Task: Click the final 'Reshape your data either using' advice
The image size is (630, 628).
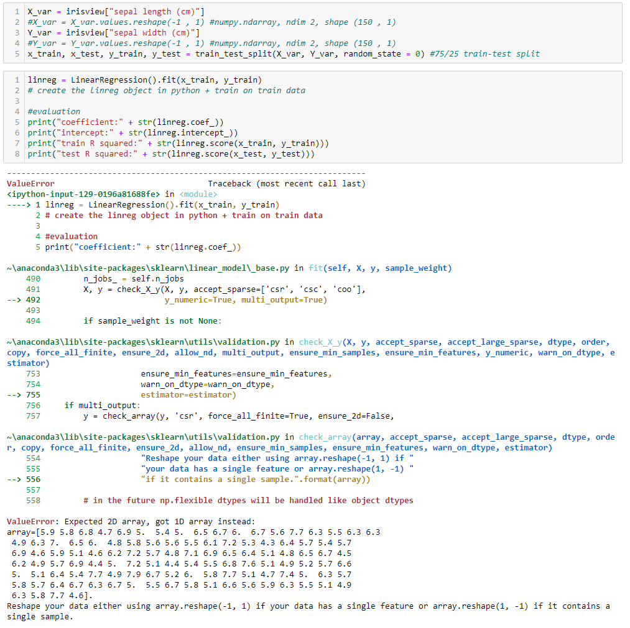Action: (308, 611)
